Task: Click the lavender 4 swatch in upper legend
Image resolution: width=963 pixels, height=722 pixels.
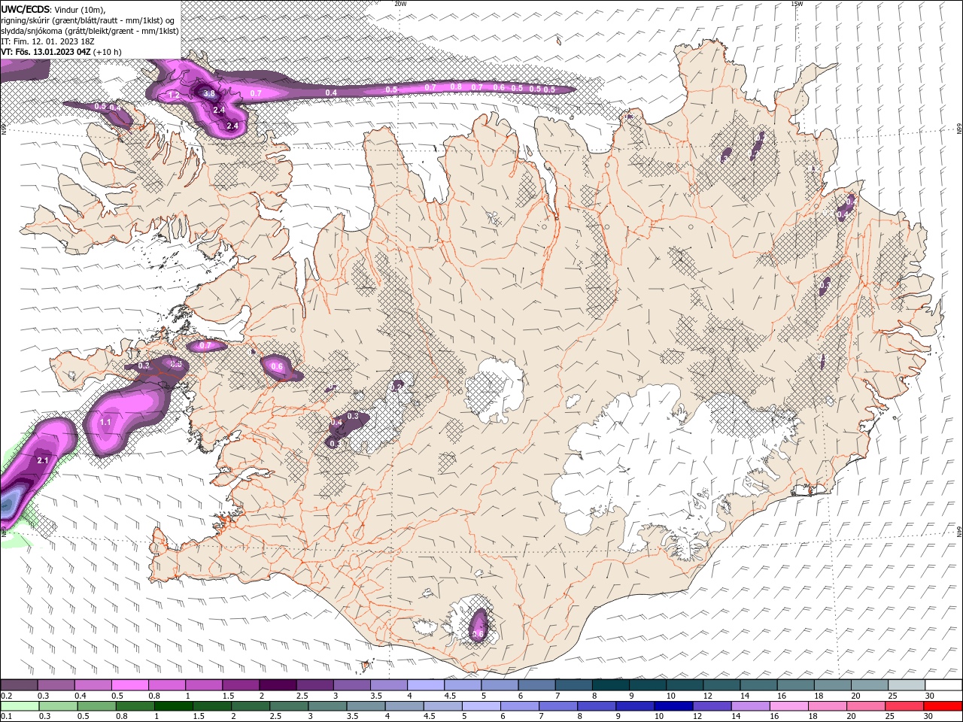Action: pos(426,685)
